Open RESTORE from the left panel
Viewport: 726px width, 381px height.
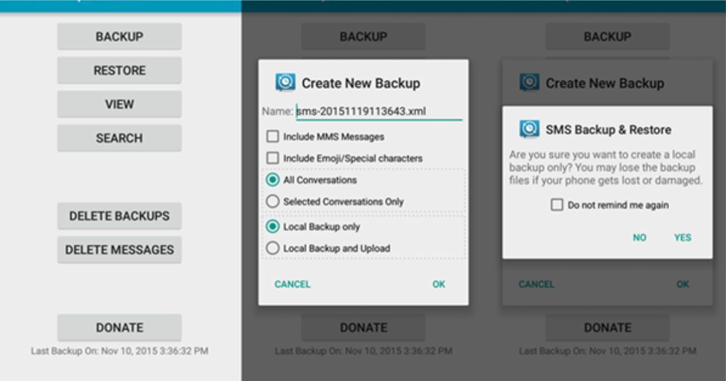pos(119,71)
